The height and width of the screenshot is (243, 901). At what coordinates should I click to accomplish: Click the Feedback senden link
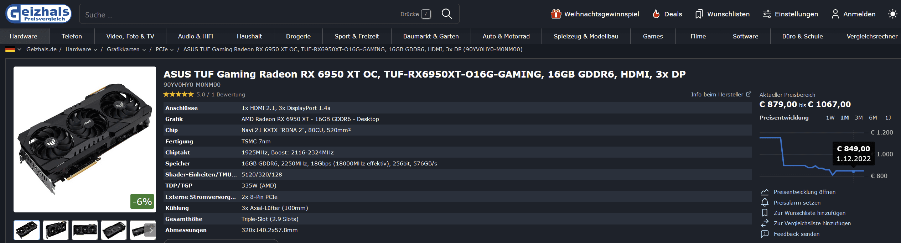[x=797, y=234]
